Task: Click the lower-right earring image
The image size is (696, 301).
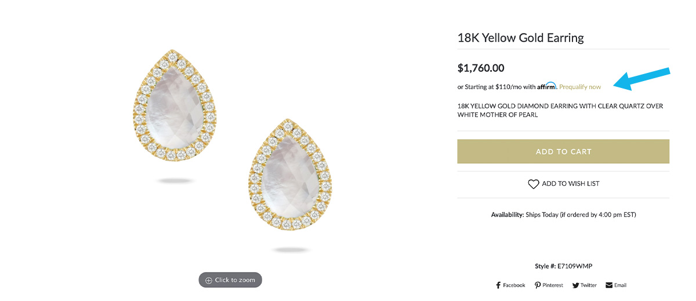Action: pos(290,175)
